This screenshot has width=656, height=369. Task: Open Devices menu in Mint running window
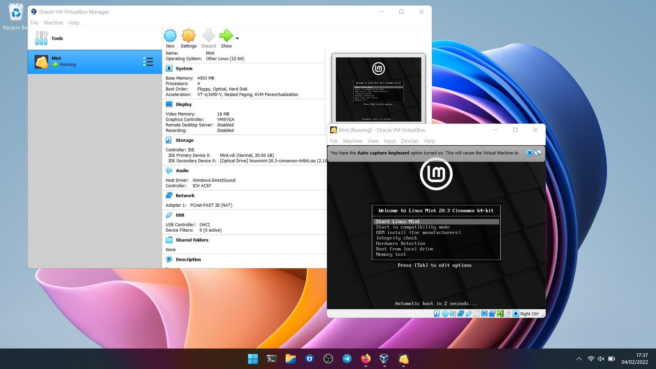point(410,141)
